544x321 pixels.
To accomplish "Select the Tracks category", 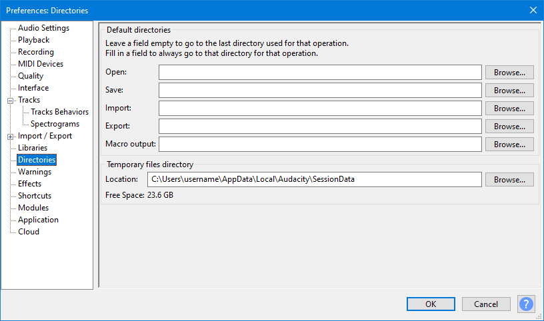I will coord(29,100).
